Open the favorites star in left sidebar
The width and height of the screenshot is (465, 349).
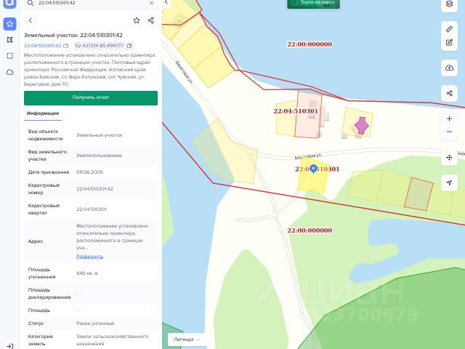[9, 24]
